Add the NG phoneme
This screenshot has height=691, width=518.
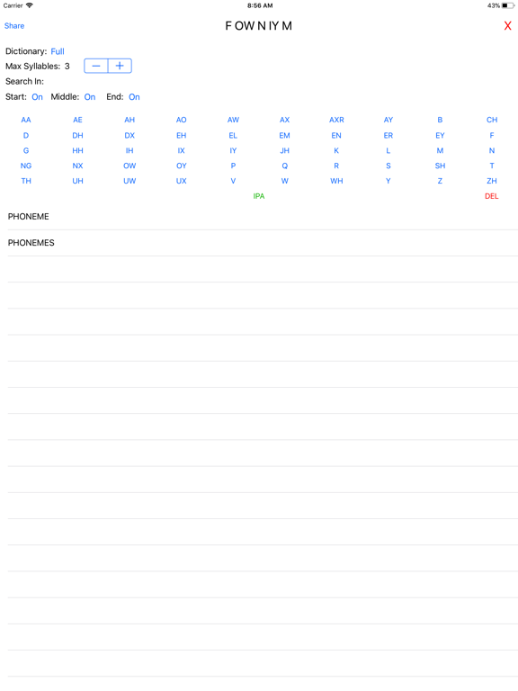coord(26,166)
